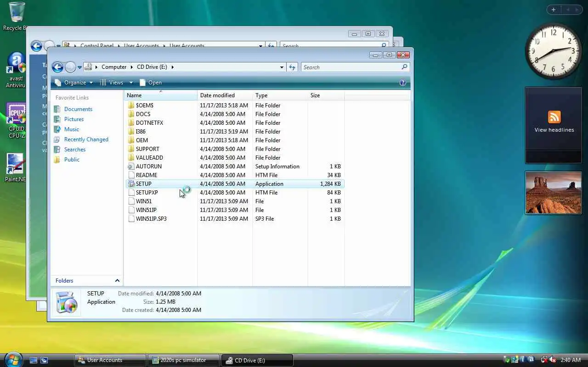The image size is (588, 367).
Task: Click the search magnifier icon in CD Drive window
Action: [404, 67]
